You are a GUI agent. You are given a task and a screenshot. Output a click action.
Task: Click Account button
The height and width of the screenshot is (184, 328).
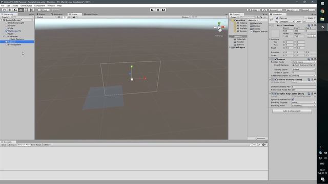click(x=275, y=10)
